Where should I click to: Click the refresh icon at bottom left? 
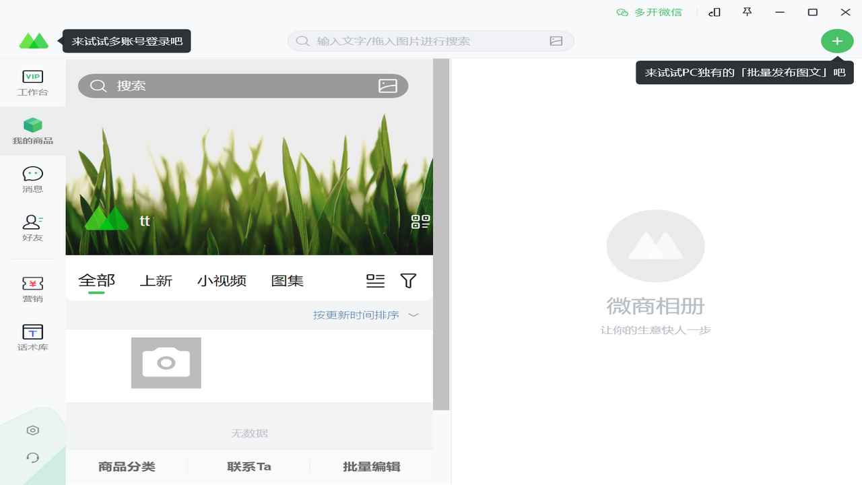tap(32, 458)
